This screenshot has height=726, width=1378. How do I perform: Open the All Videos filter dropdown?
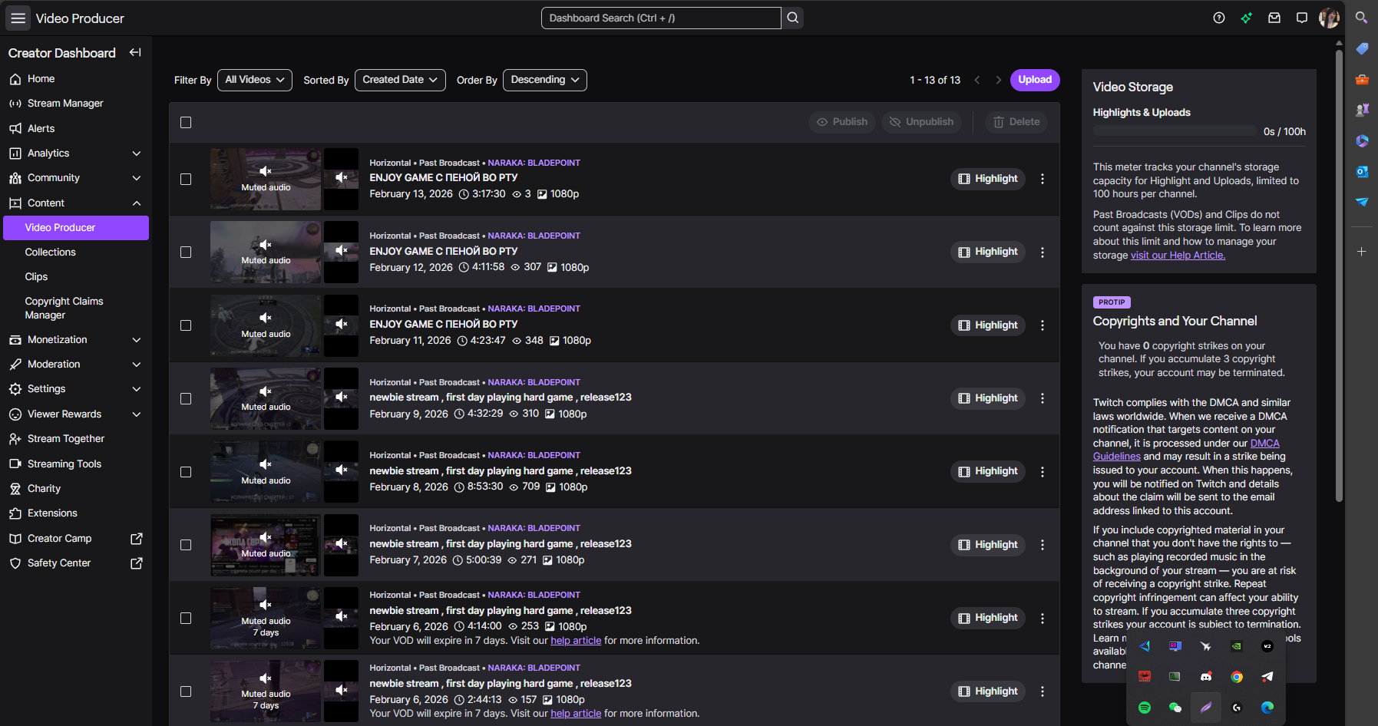click(x=254, y=80)
